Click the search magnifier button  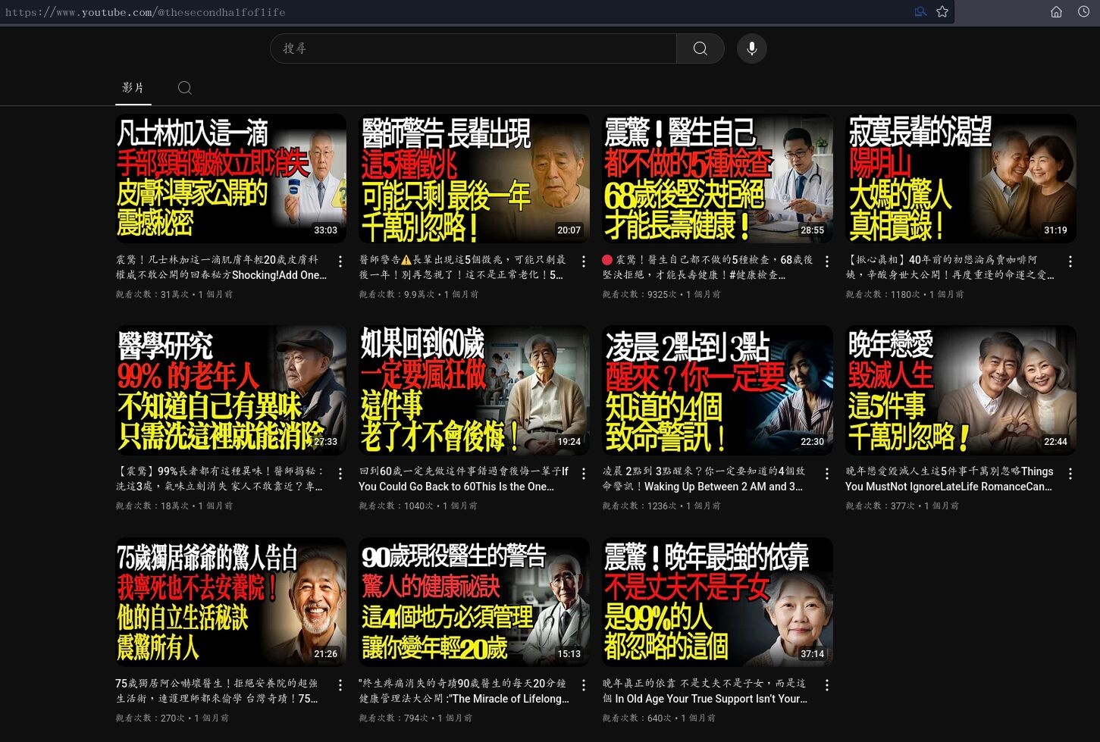700,49
